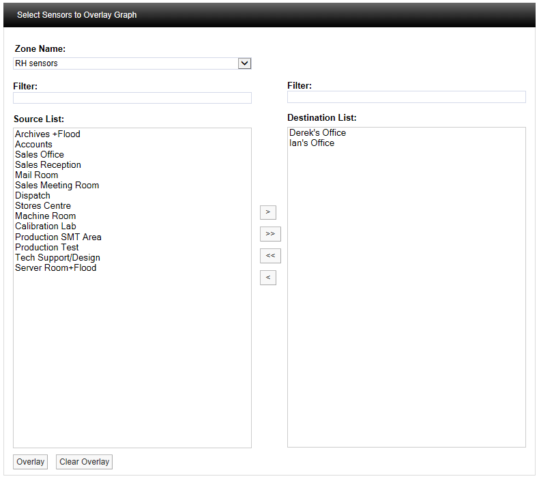Choose Calibration Lab in Source List
Screen dimensions: 539x481
point(46,227)
